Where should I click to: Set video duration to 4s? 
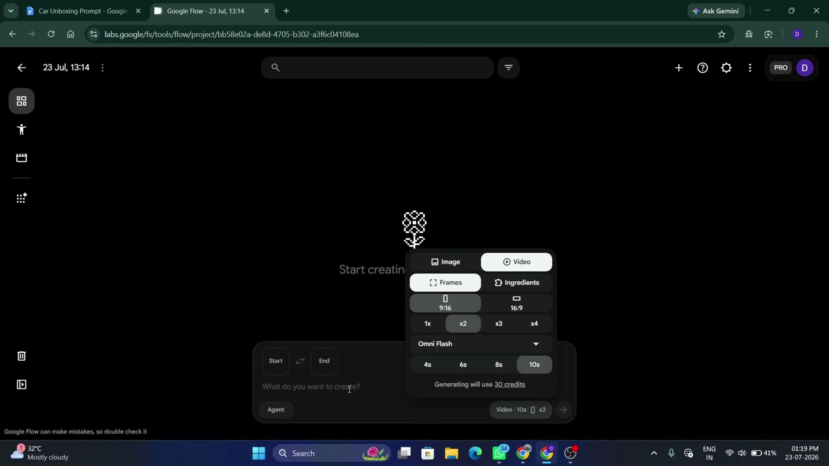(x=427, y=365)
